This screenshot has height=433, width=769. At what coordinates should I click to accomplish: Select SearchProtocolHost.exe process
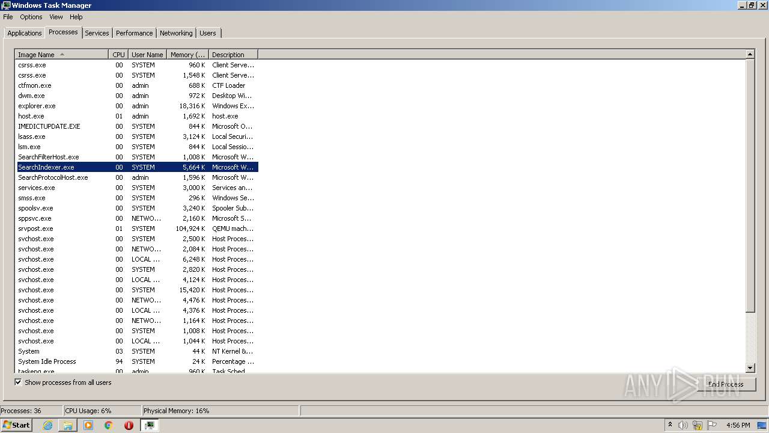point(137,177)
